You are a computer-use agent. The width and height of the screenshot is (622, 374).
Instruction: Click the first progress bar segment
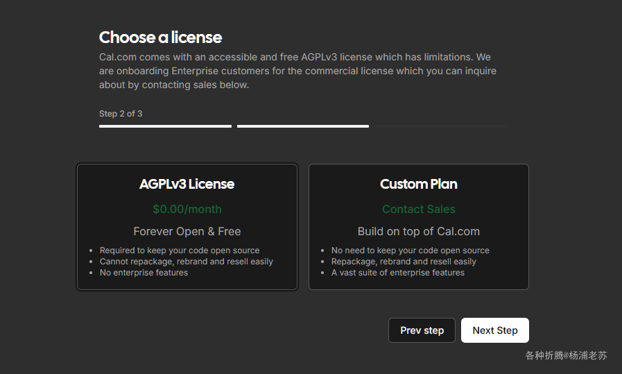165,126
